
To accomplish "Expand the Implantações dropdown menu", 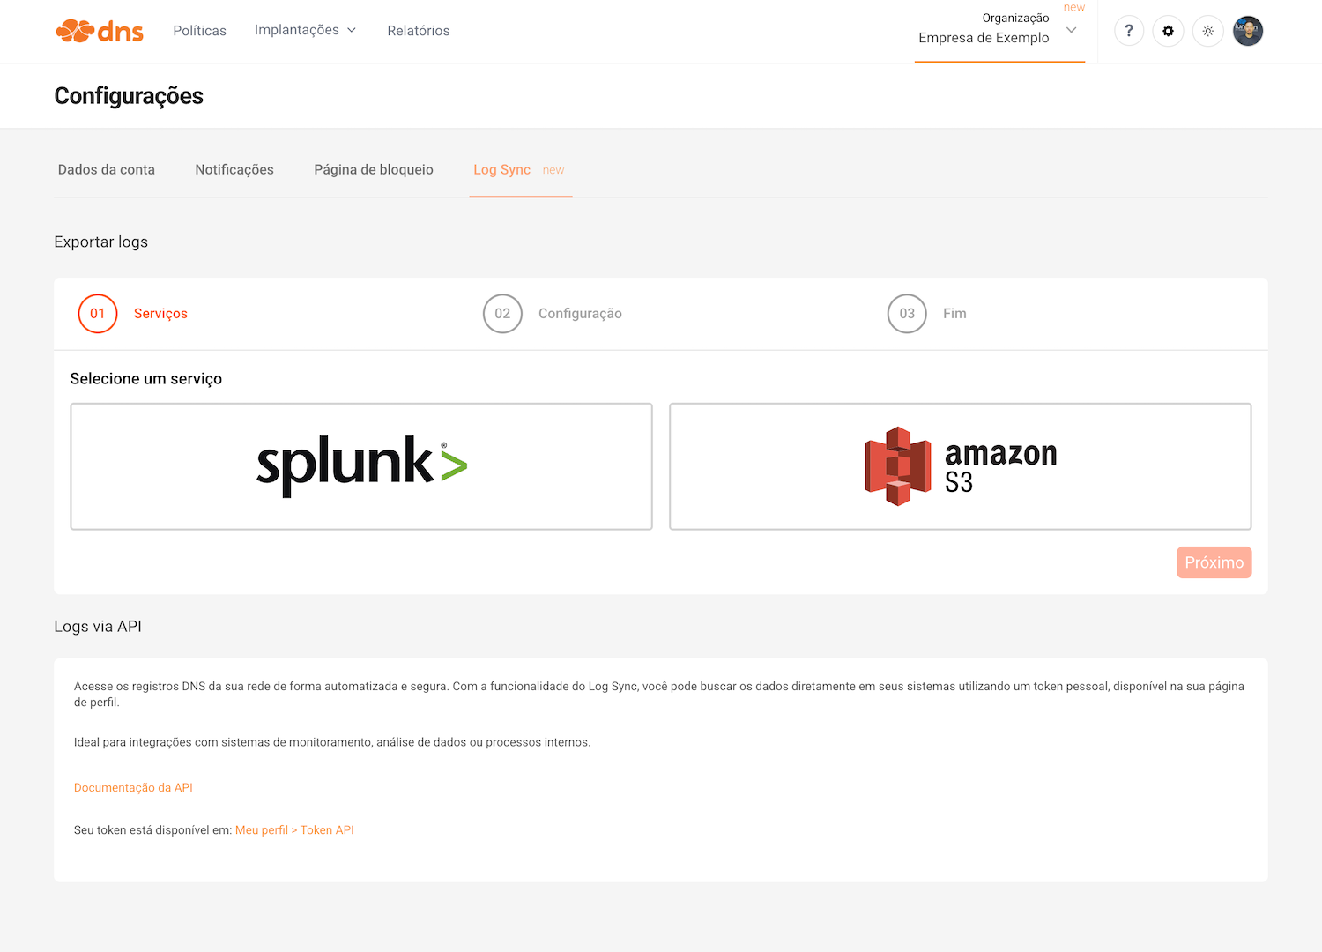I will (305, 30).
